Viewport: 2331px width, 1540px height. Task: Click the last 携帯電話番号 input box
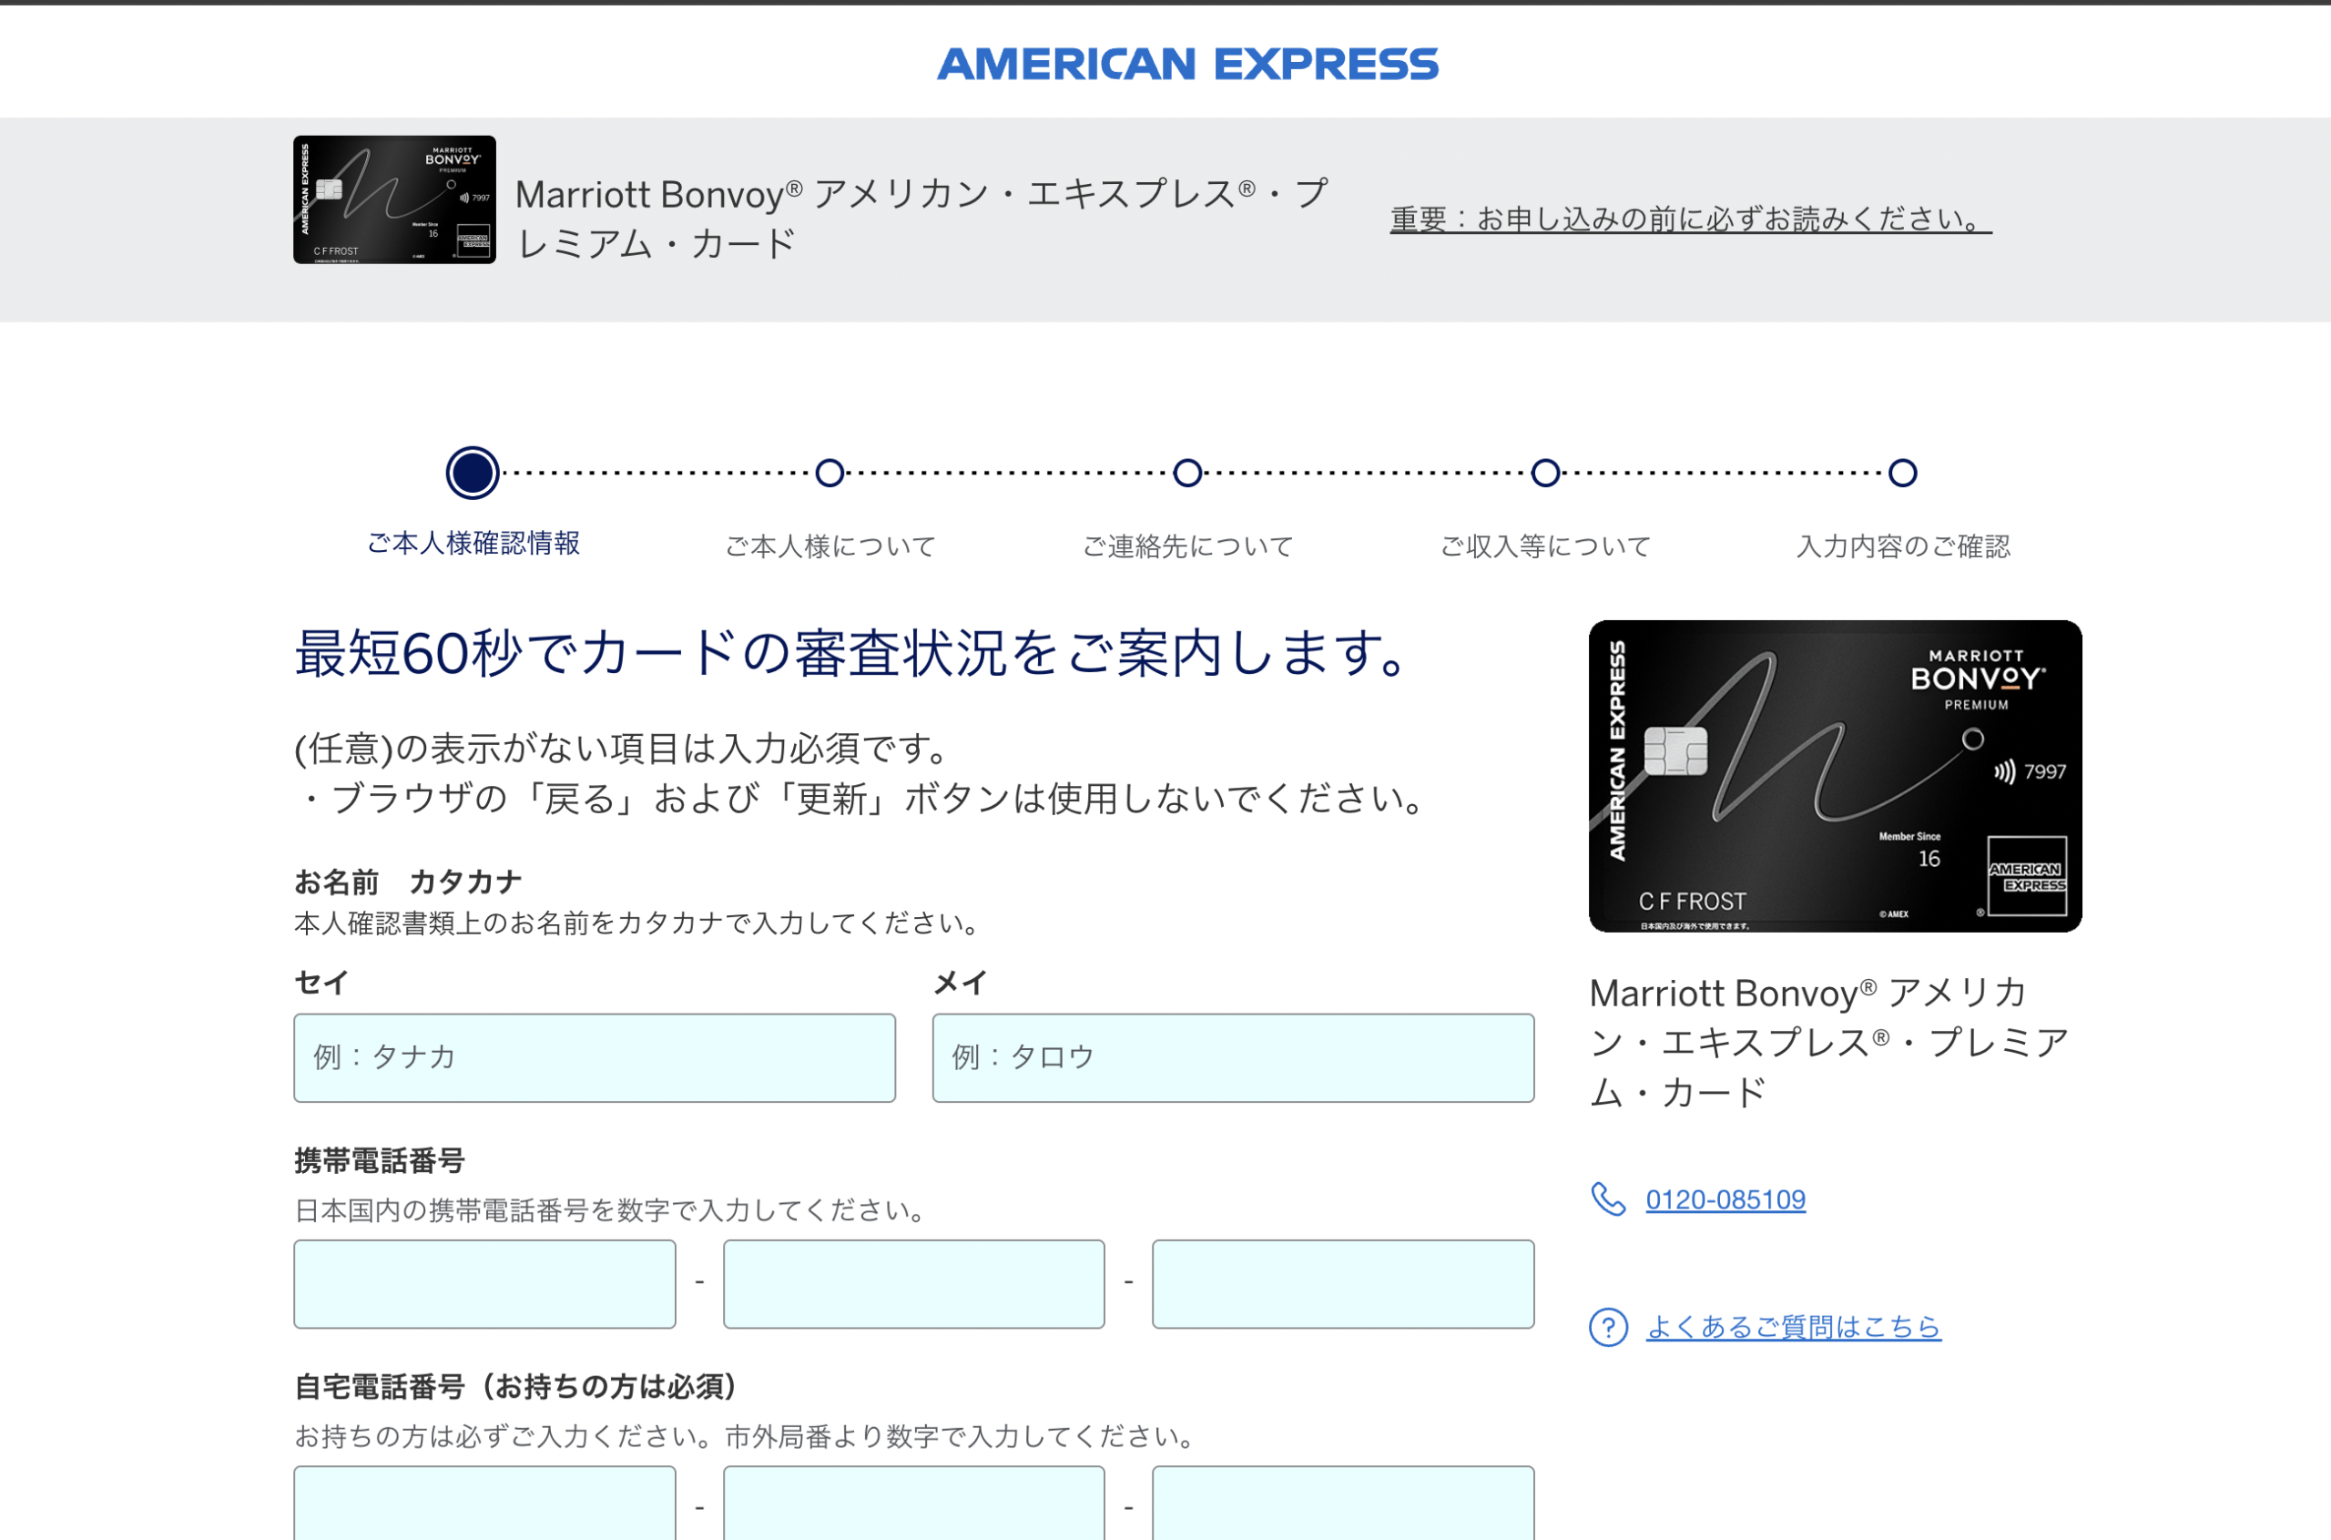(x=1342, y=1284)
